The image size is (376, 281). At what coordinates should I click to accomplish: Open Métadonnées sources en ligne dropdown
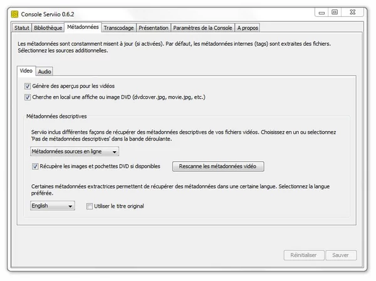tap(75, 151)
